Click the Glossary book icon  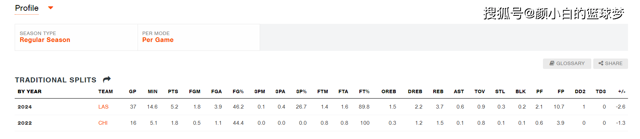(x=552, y=63)
